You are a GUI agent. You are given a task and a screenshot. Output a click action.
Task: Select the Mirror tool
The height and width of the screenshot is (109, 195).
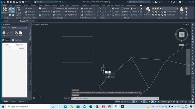coord(125,12)
